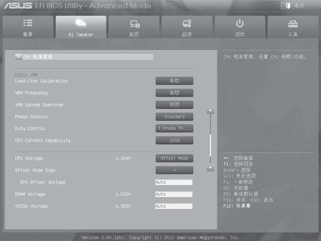Click the vertical scrollbar thumb
This screenshot has height=241, width=321.
tap(211, 145)
